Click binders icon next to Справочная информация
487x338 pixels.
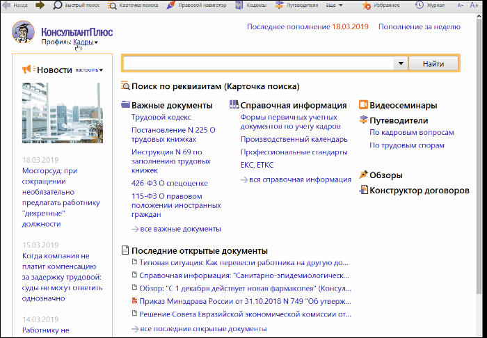coord(234,104)
